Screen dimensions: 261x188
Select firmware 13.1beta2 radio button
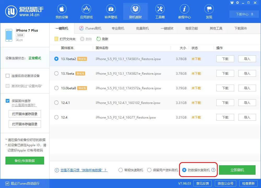pos(56,59)
